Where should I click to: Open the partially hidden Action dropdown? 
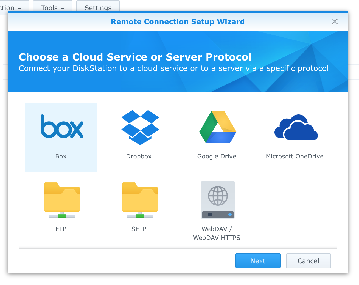click(11, 8)
